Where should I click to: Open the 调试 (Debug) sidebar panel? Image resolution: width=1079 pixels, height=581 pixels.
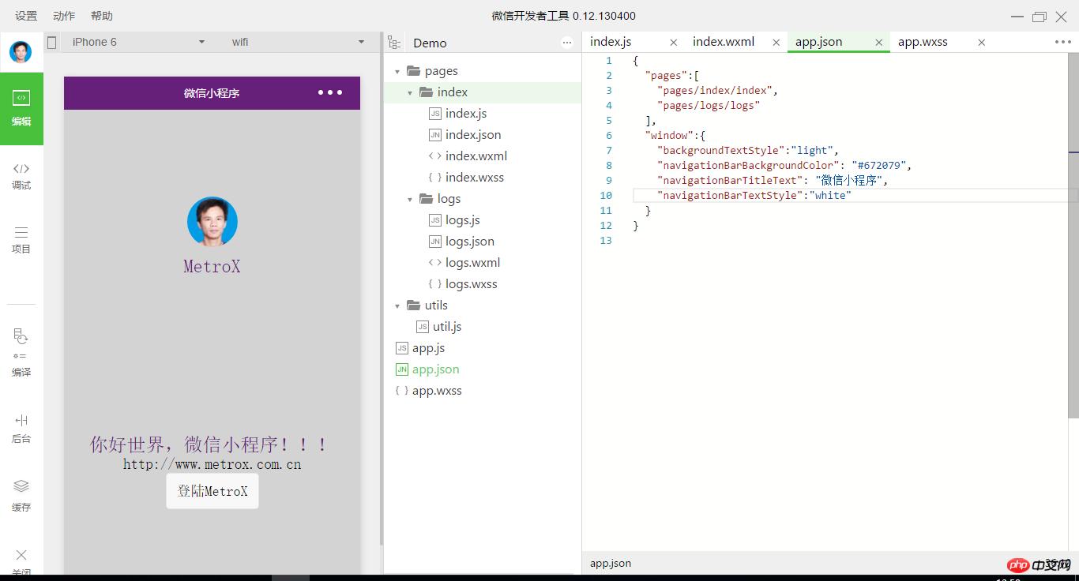[x=21, y=175]
